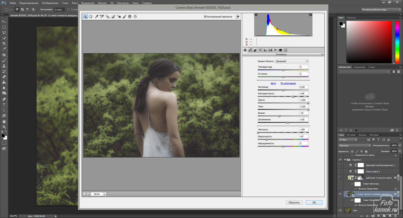Select the Crop tool in Photoshop toolbar
The width and height of the screenshot is (403, 218).
pyautogui.click(x=4, y=44)
